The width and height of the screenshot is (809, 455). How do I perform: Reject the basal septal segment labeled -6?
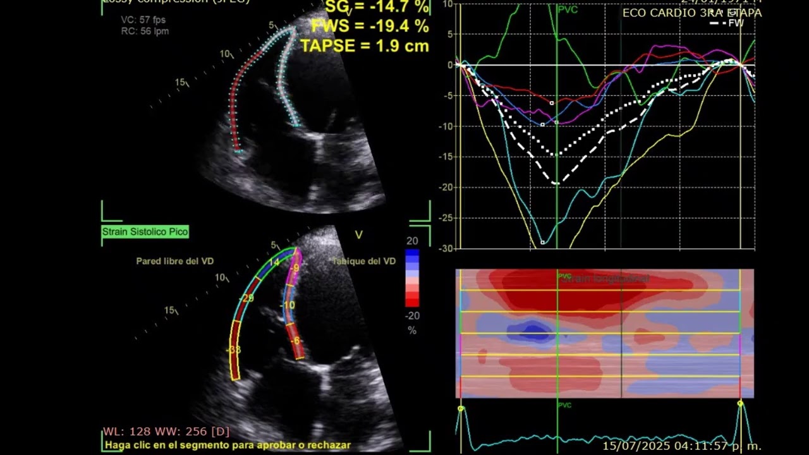pyautogui.click(x=295, y=341)
